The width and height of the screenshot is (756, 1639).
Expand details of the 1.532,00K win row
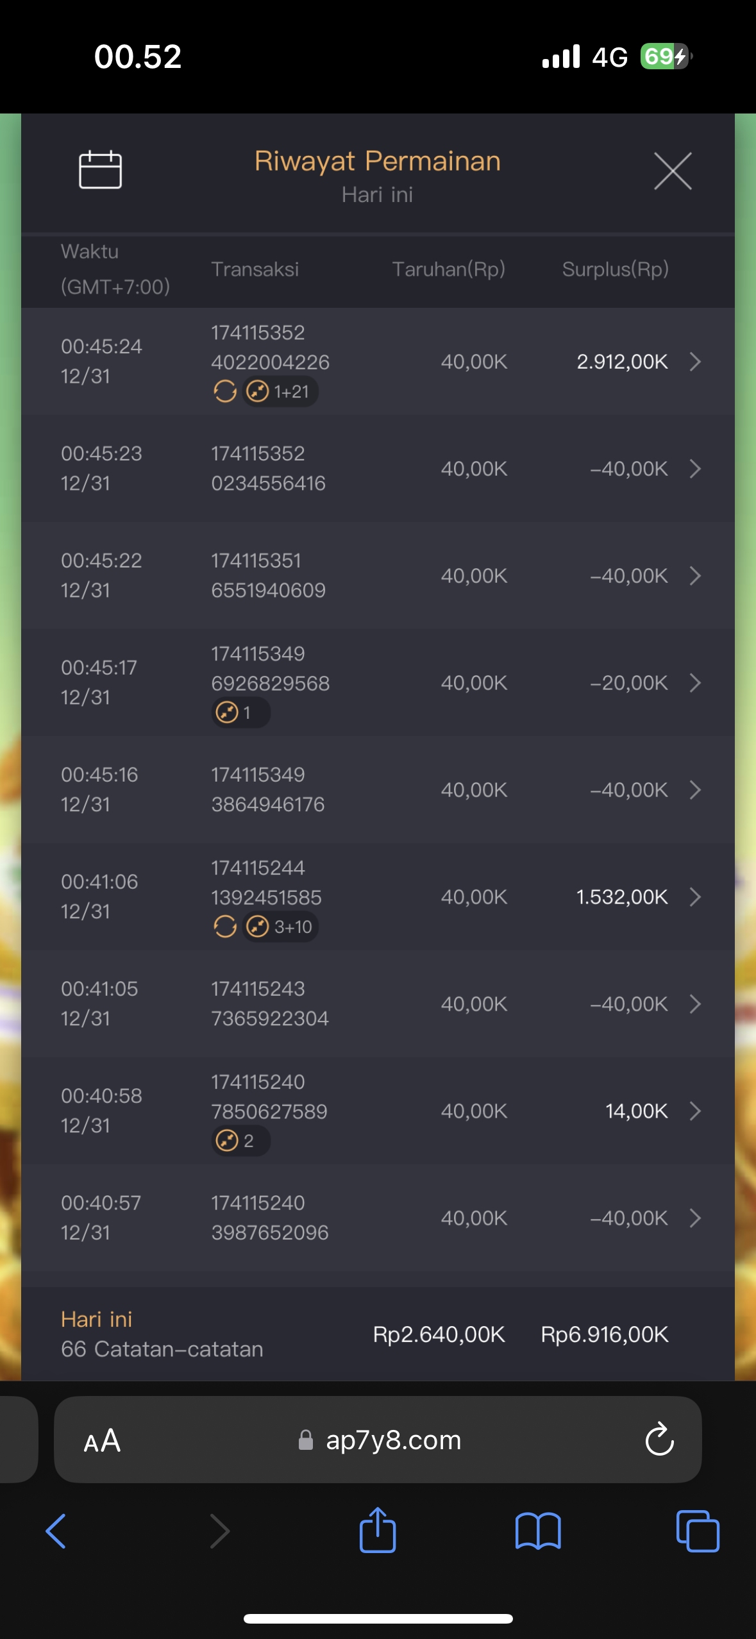click(x=695, y=896)
